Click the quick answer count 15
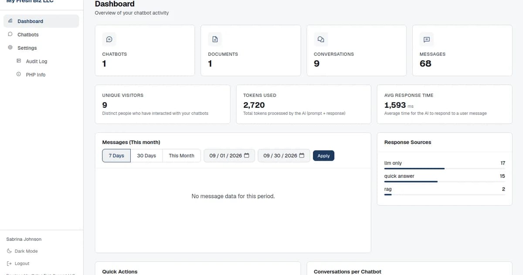Viewport: 523px width, 275px height. (x=503, y=176)
